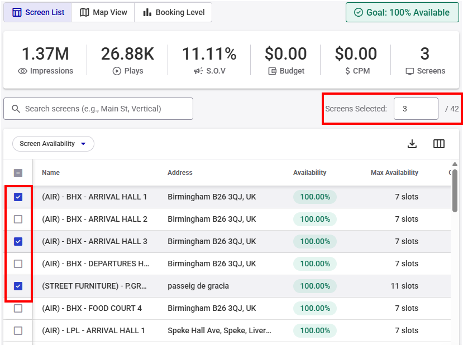Click the Goal: 100% Available button

(402, 12)
